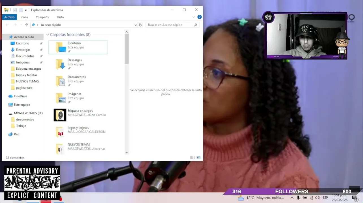
Task: Select Etiqueta encargos folder thumbnail
Action: coord(60,115)
